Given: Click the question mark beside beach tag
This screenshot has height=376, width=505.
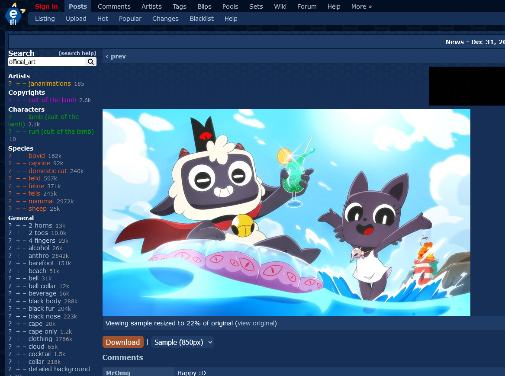Looking at the screenshot, I should [10, 271].
